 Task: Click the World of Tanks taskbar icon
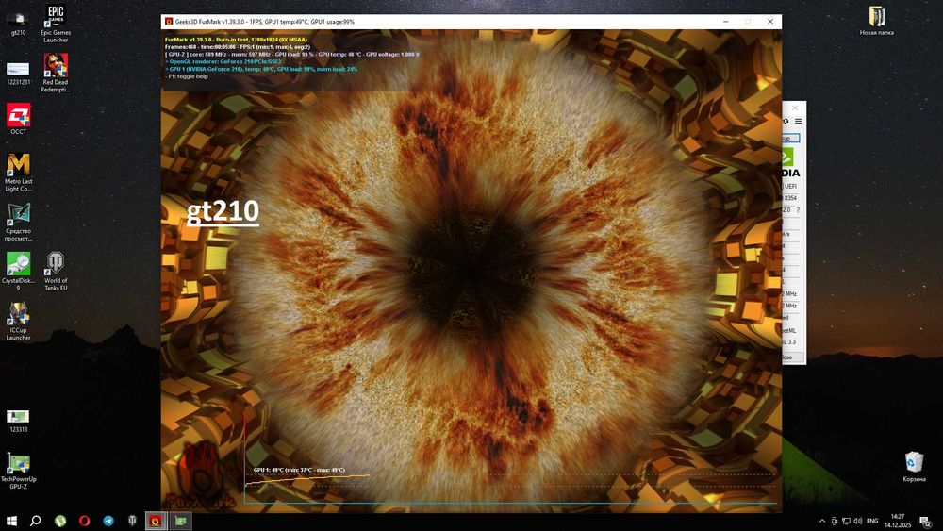pyautogui.click(x=132, y=521)
